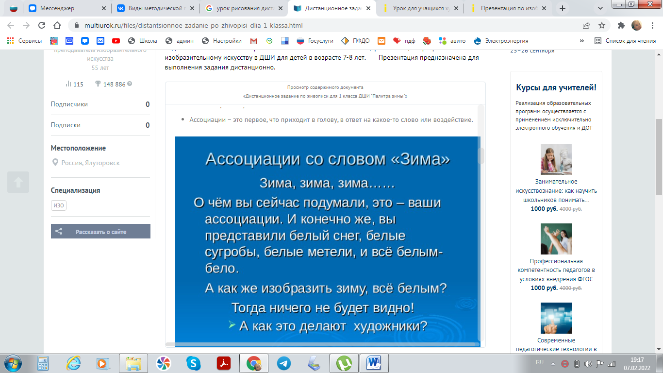Open Adobe Reader from the taskbar
The image size is (663, 373).
(223, 363)
